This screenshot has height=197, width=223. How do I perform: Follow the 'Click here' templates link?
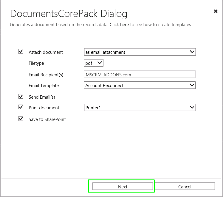[x=119, y=25]
